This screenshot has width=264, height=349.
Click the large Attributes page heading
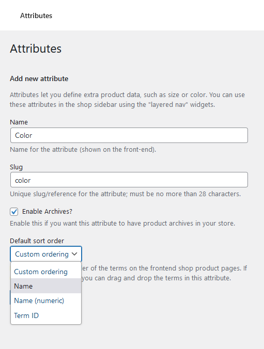pyautogui.click(x=36, y=49)
